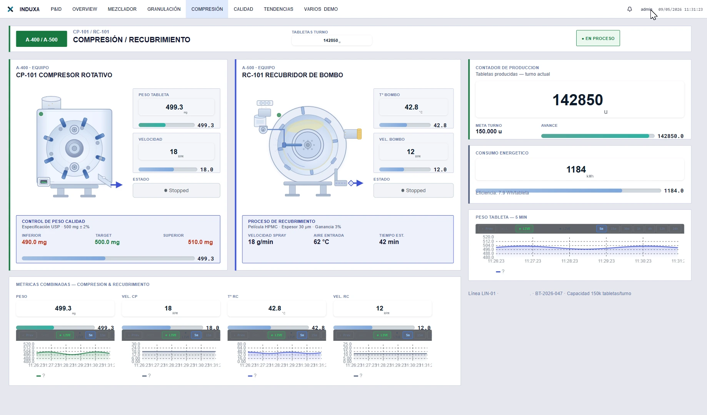The image size is (707, 415).
Task: Select 5m range on T° RC chart
Action: tap(302, 335)
